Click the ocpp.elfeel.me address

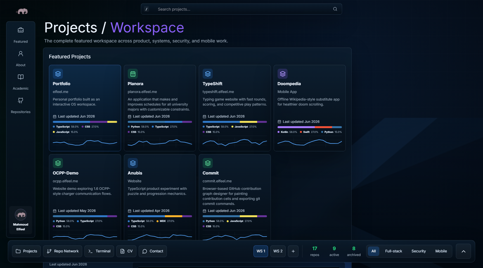[65, 181]
